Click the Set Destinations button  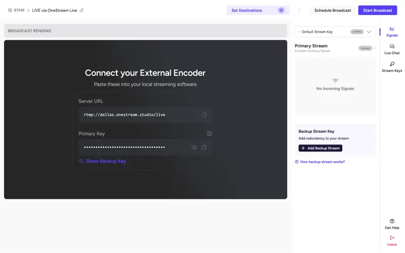point(258,10)
